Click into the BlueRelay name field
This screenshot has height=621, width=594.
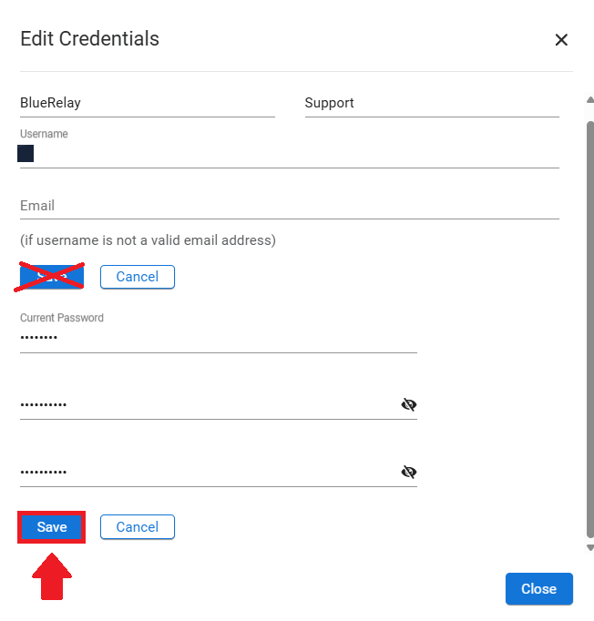148,103
